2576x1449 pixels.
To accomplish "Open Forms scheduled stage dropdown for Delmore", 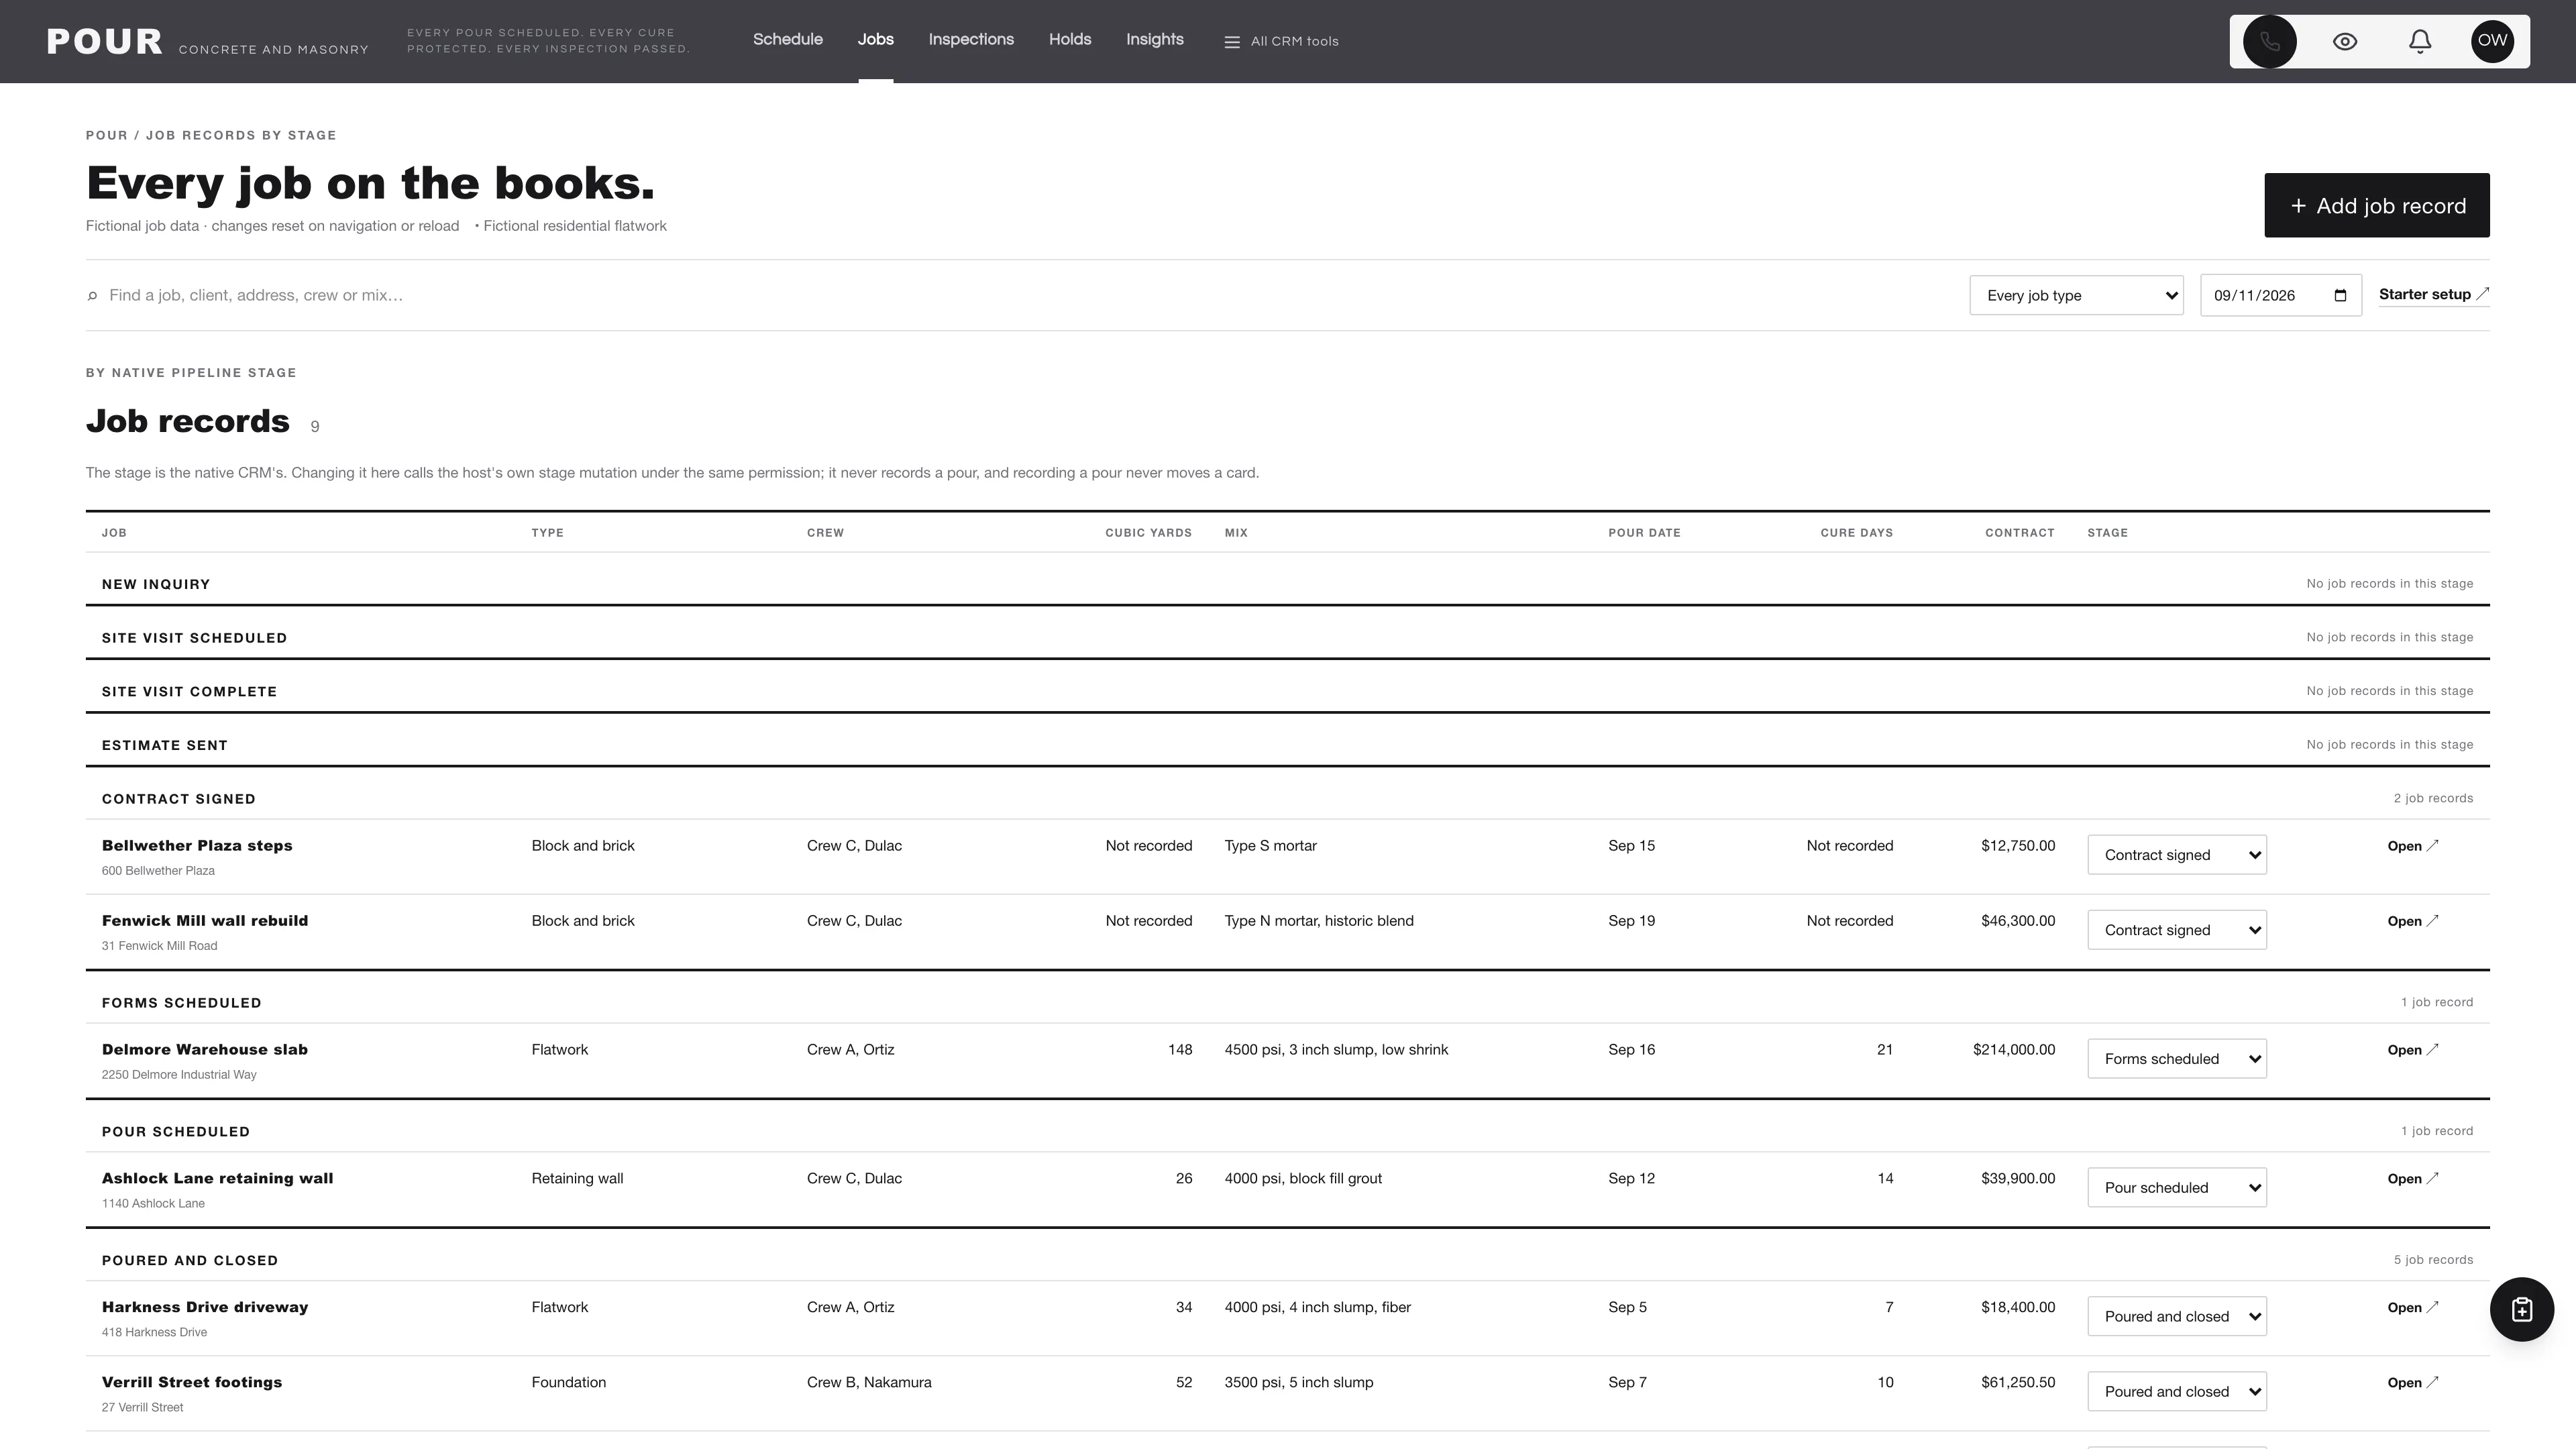I will (x=2176, y=1059).
